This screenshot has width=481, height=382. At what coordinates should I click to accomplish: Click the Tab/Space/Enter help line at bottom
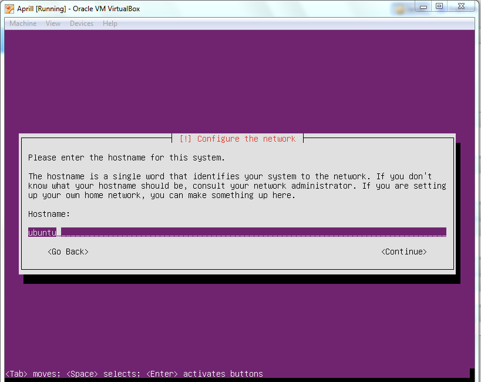point(134,374)
